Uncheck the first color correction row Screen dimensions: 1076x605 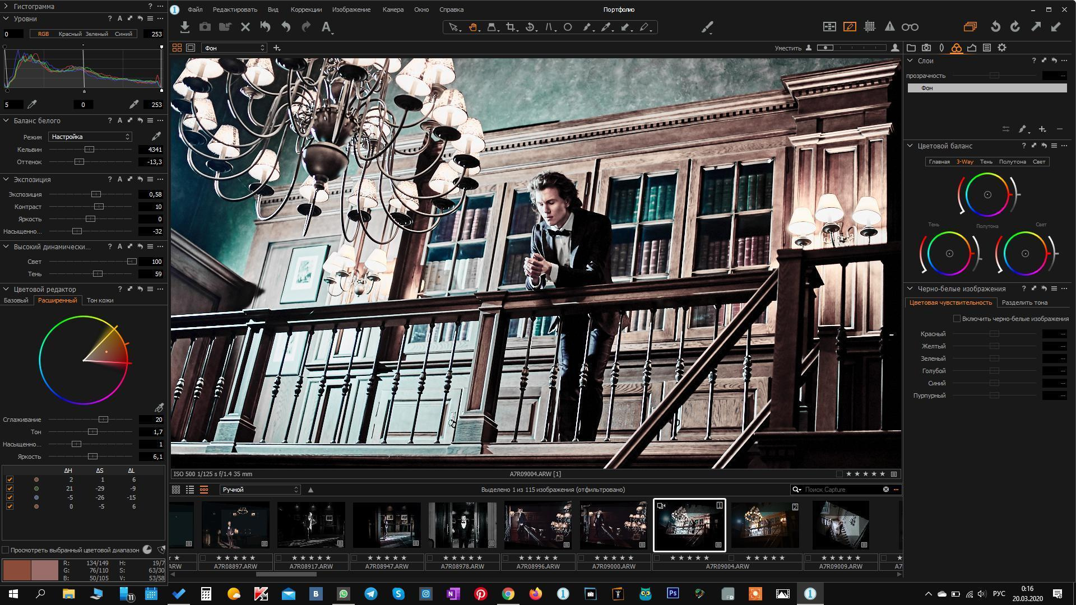(x=10, y=480)
